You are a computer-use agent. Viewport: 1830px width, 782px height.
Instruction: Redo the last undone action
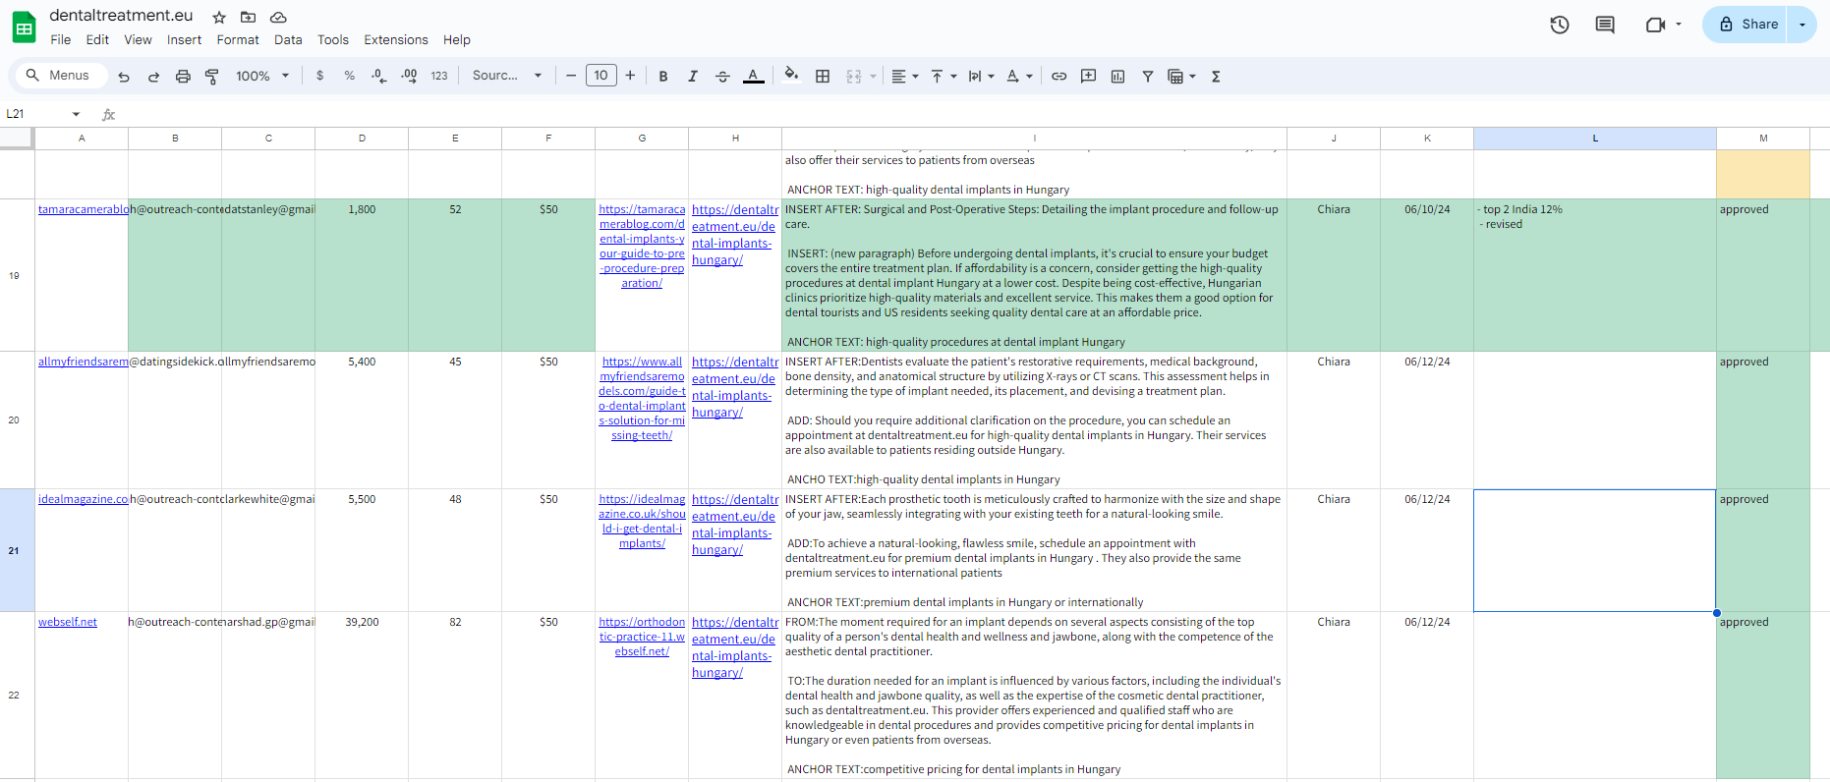[153, 76]
